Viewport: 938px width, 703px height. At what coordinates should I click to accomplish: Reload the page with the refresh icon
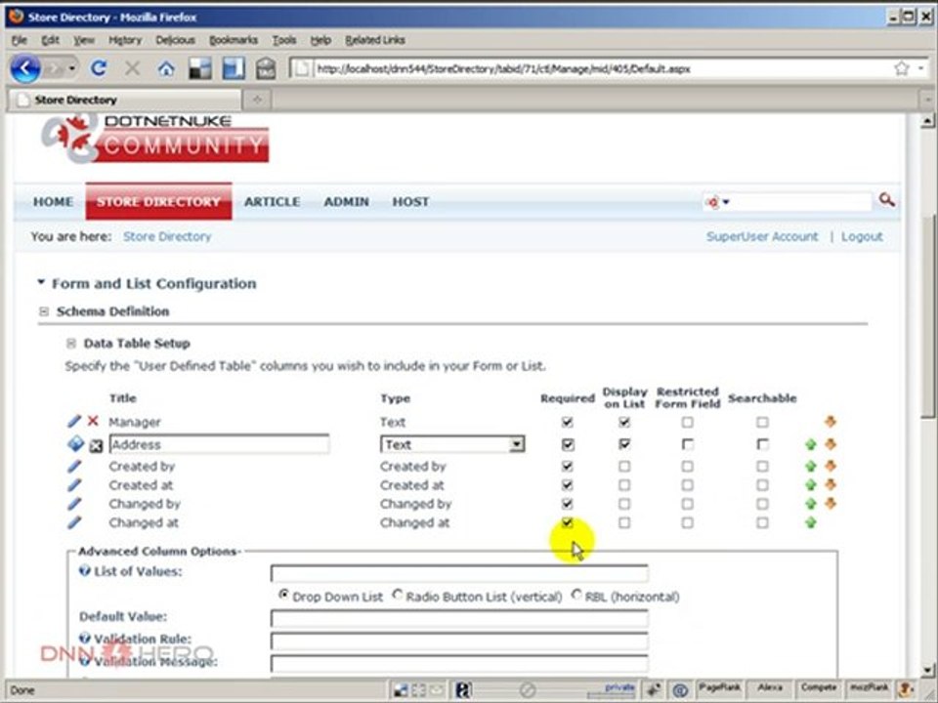click(99, 68)
